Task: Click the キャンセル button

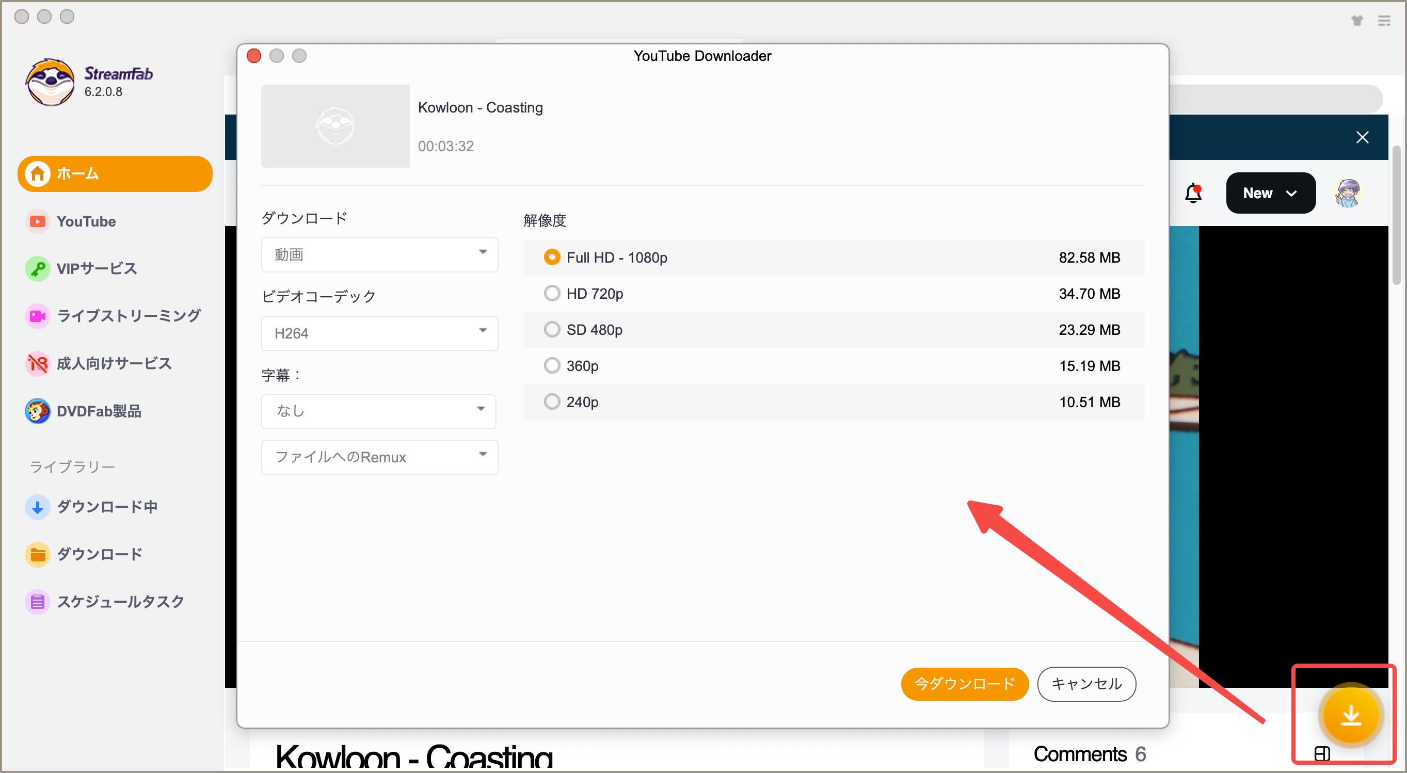Action: pyautogui.click(x=1086, y=684)
